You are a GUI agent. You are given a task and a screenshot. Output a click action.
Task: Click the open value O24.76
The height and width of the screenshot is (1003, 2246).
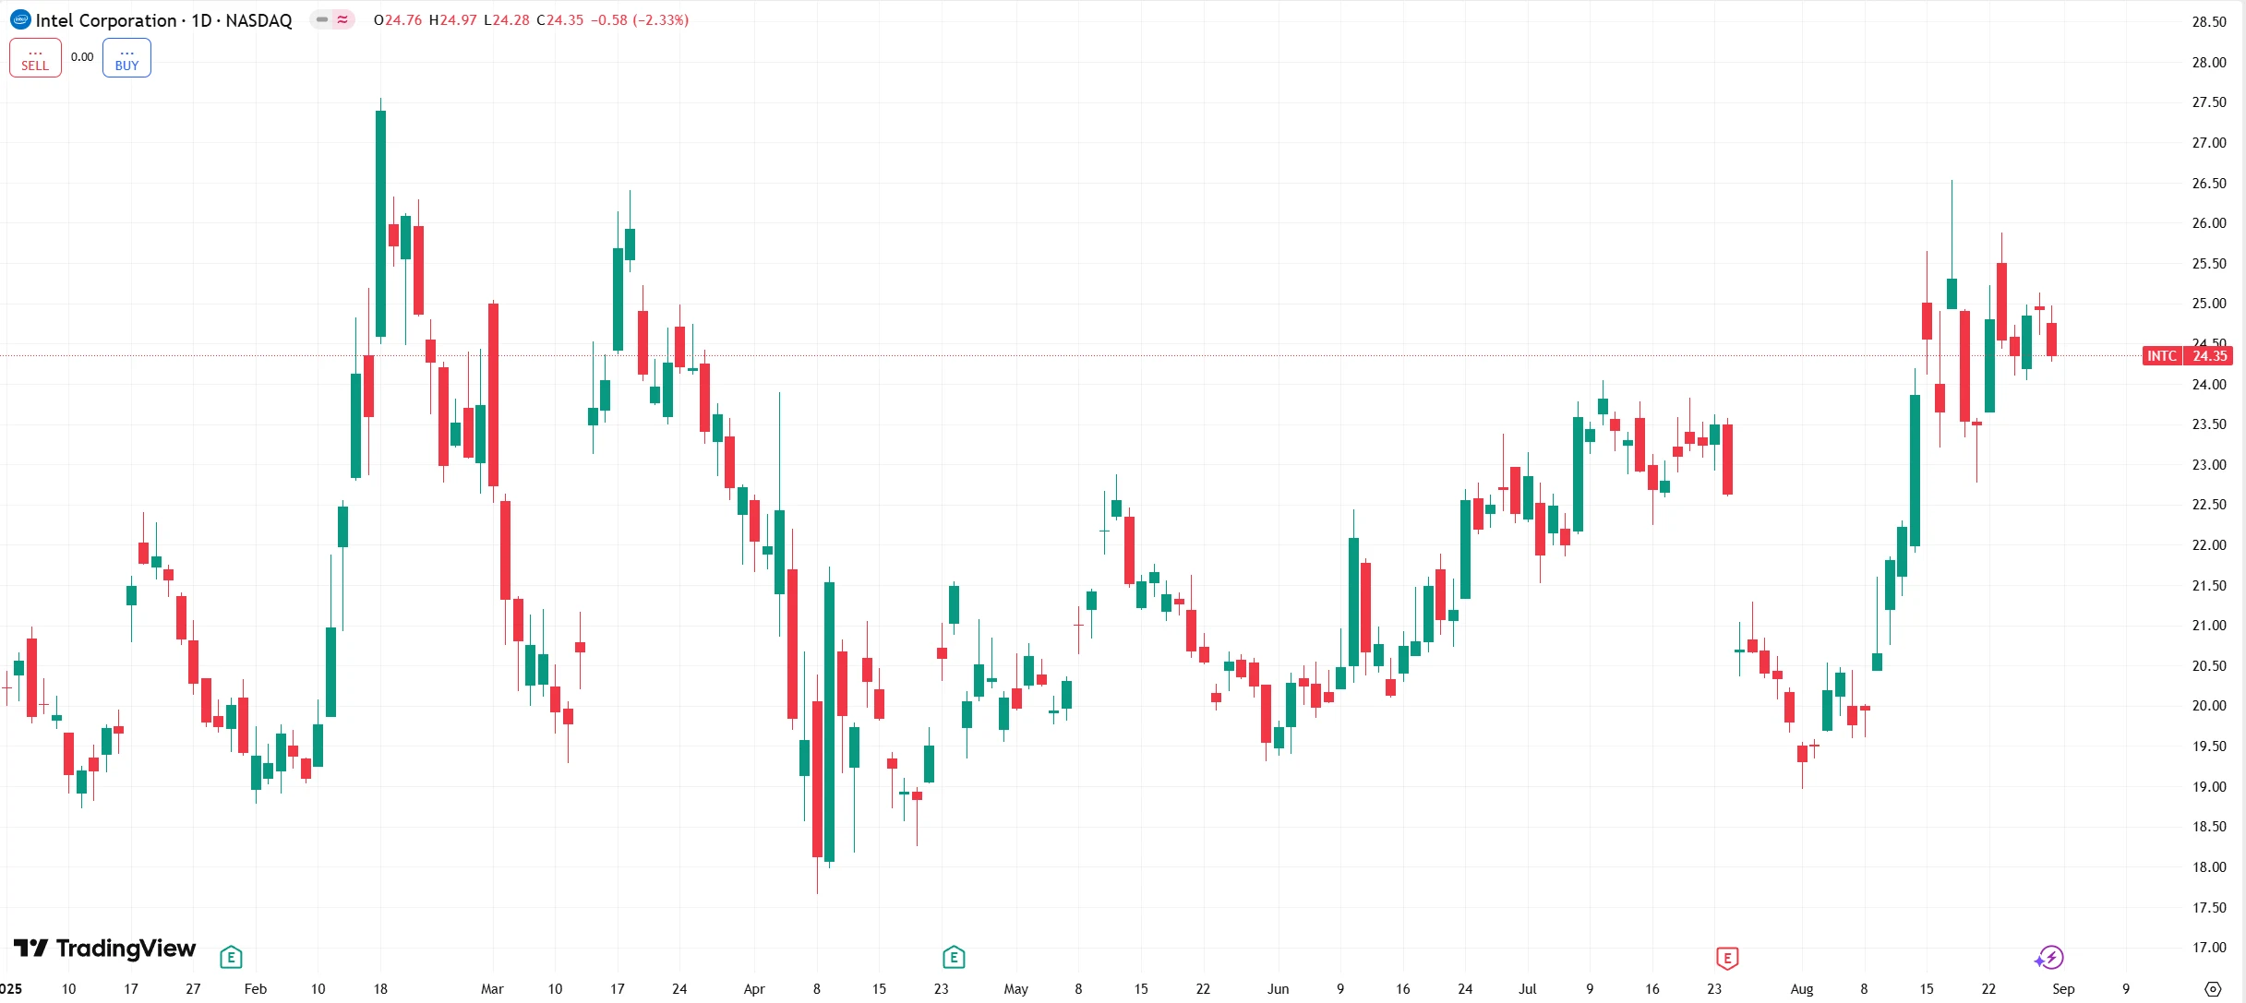tap(397, 20)
